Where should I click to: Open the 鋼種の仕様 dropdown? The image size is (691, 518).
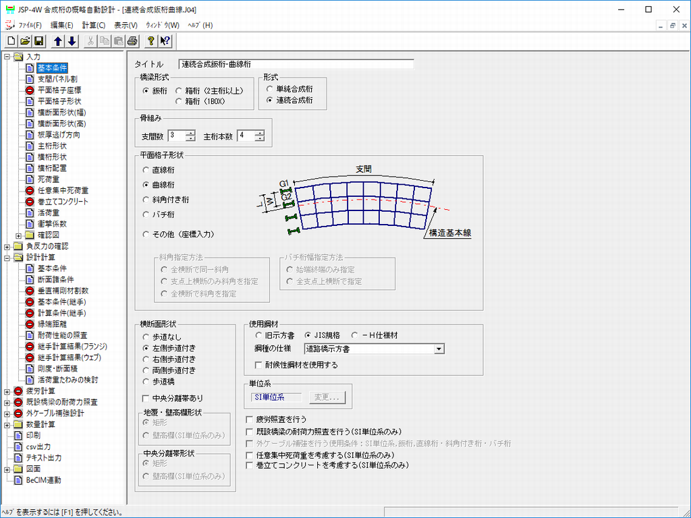click(x=439, y=349)
